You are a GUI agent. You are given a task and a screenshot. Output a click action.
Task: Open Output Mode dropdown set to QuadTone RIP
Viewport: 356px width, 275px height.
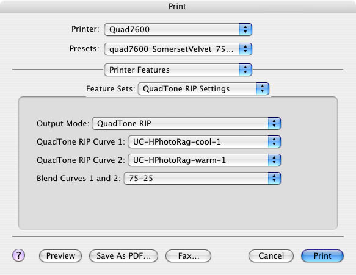tap(186, 124)
